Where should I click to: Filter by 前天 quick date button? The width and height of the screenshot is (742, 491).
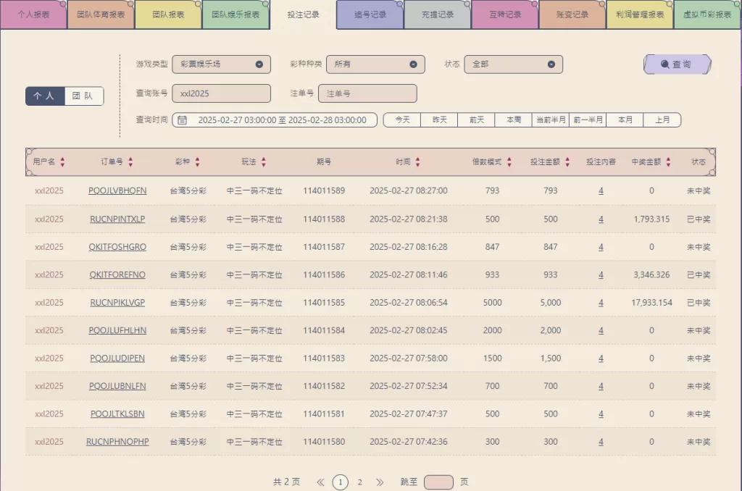coord(477,120)
